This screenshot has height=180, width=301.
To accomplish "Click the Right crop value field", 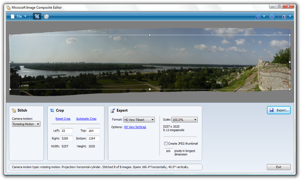I will point(66,138).
